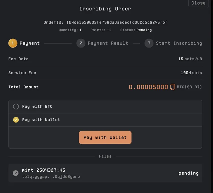The image size is (213, 193).
Task: Click the step 1 Payment circle icon
Action: click(13, 43)
